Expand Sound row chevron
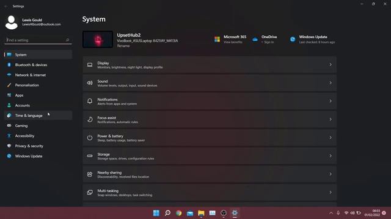The image size is (391, 219). (331, 83)
